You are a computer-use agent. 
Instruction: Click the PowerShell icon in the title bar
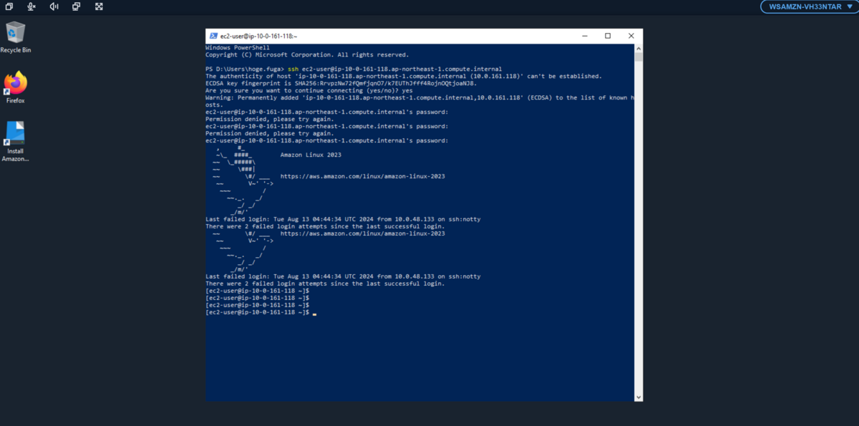(213, 36)
